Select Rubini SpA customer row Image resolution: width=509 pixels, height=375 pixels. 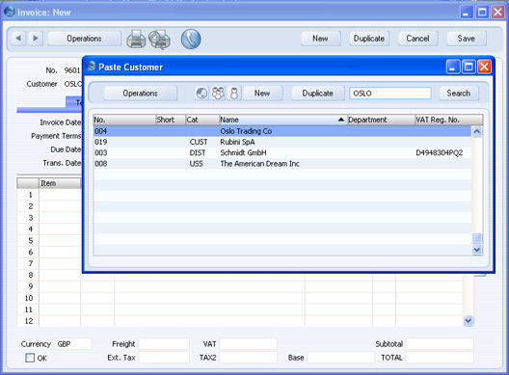pos(282,142)
